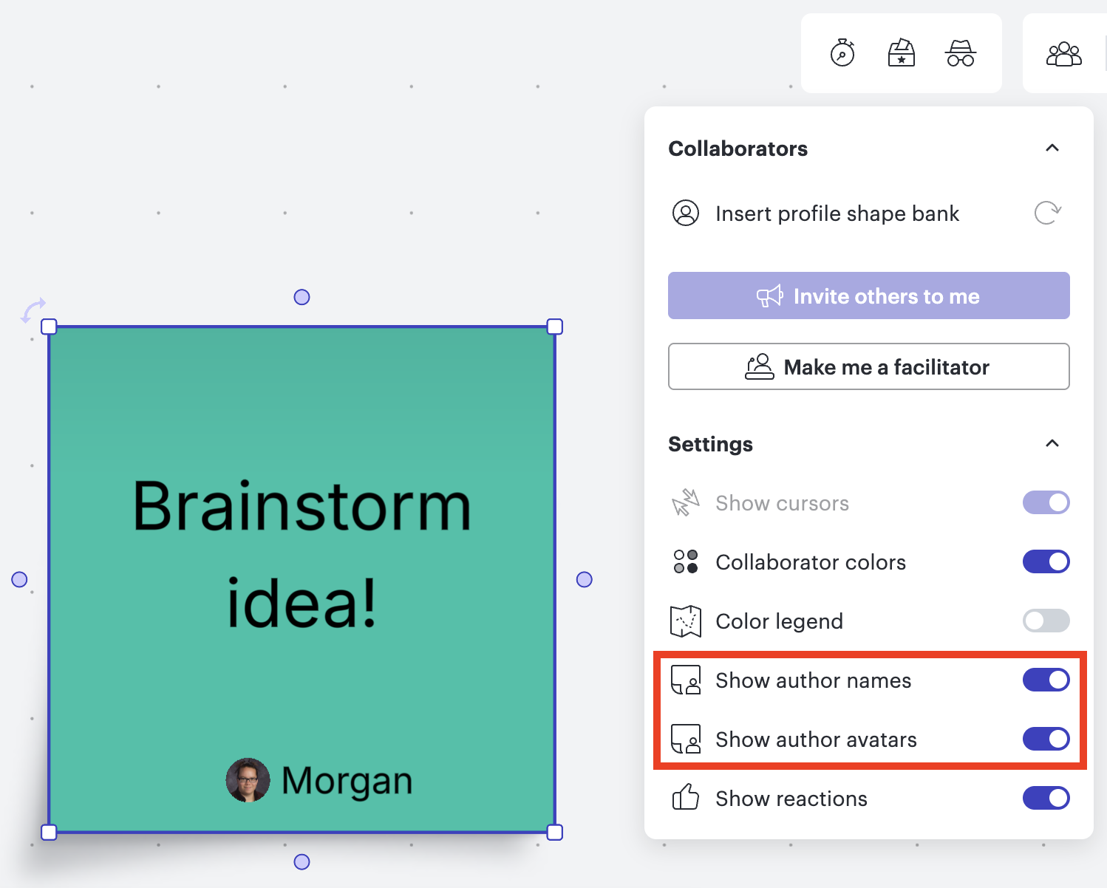
Task: Click the Settings heading
Action: (710, 444)
